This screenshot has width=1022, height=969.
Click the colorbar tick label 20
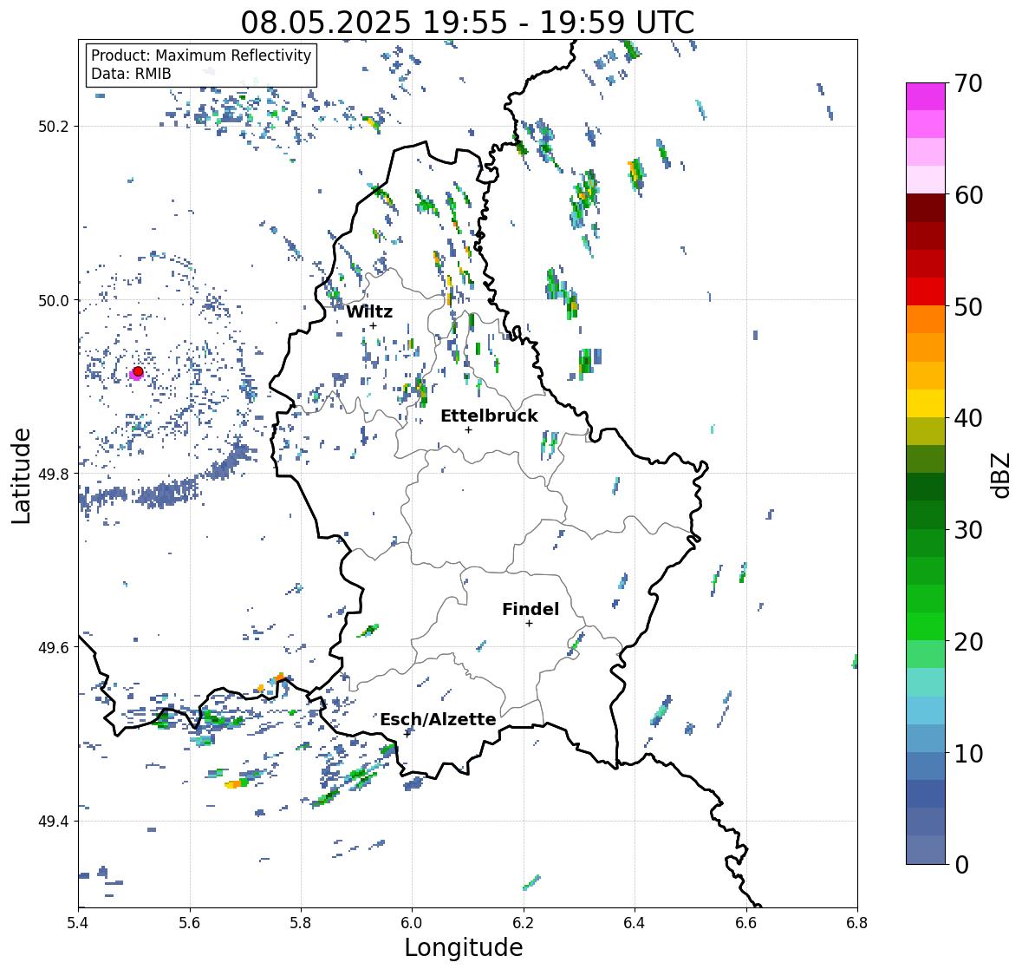(x=968, y=642)
